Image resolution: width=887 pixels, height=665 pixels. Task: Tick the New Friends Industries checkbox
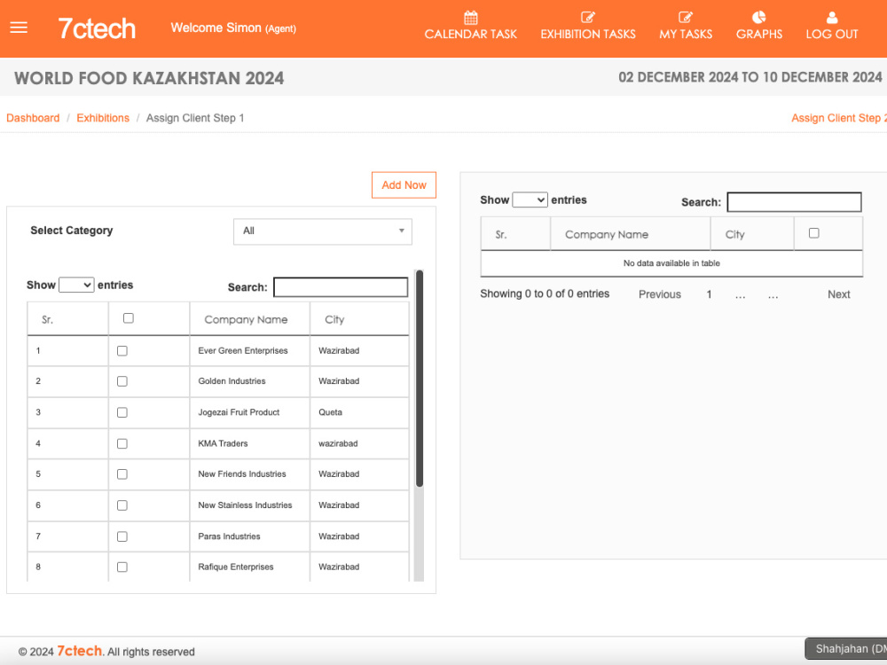122,473
